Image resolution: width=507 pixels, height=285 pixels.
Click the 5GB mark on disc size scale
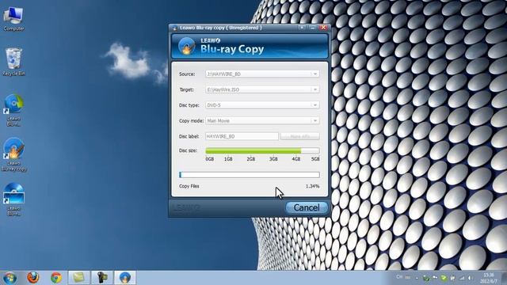315,159
